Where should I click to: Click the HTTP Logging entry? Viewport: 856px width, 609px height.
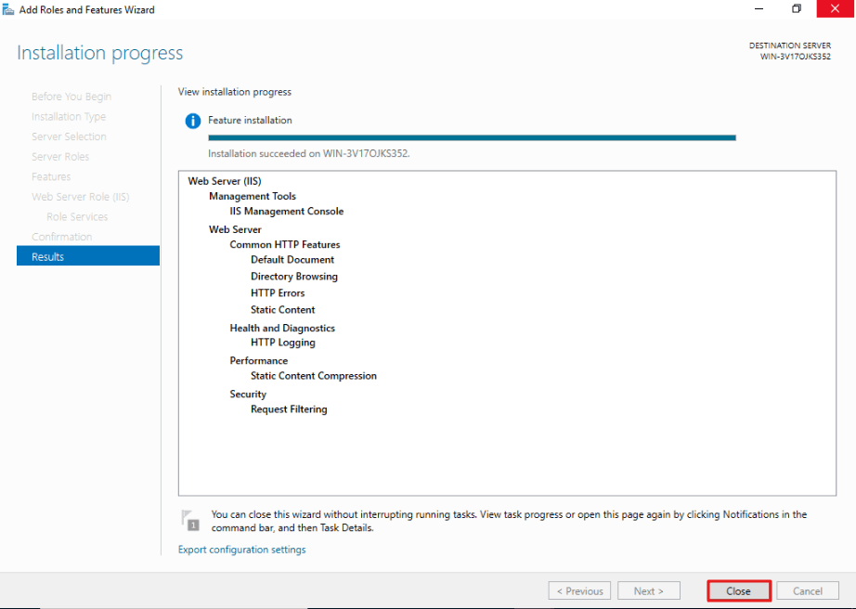click(x=283, y=343)
